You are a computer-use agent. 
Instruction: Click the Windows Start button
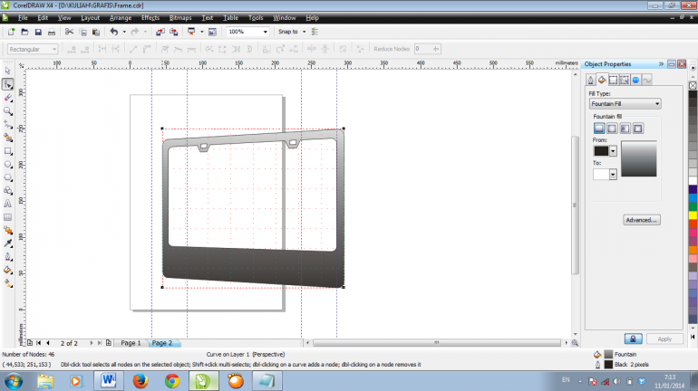(14, 381)
